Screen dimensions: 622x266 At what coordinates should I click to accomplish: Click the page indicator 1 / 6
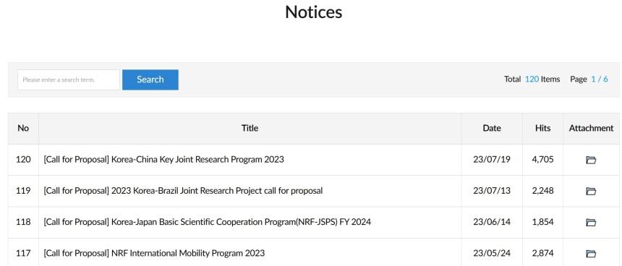[600, 80]
